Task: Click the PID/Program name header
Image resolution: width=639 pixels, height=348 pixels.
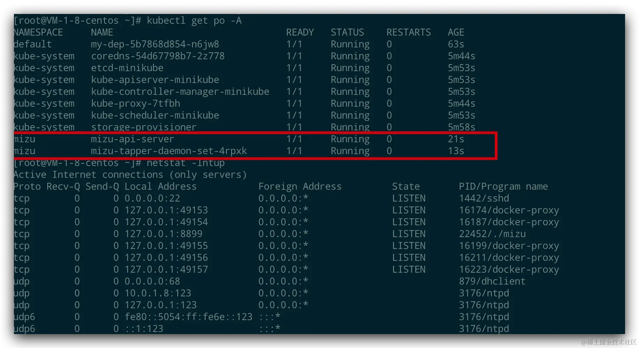Action: tap(503, 187)
